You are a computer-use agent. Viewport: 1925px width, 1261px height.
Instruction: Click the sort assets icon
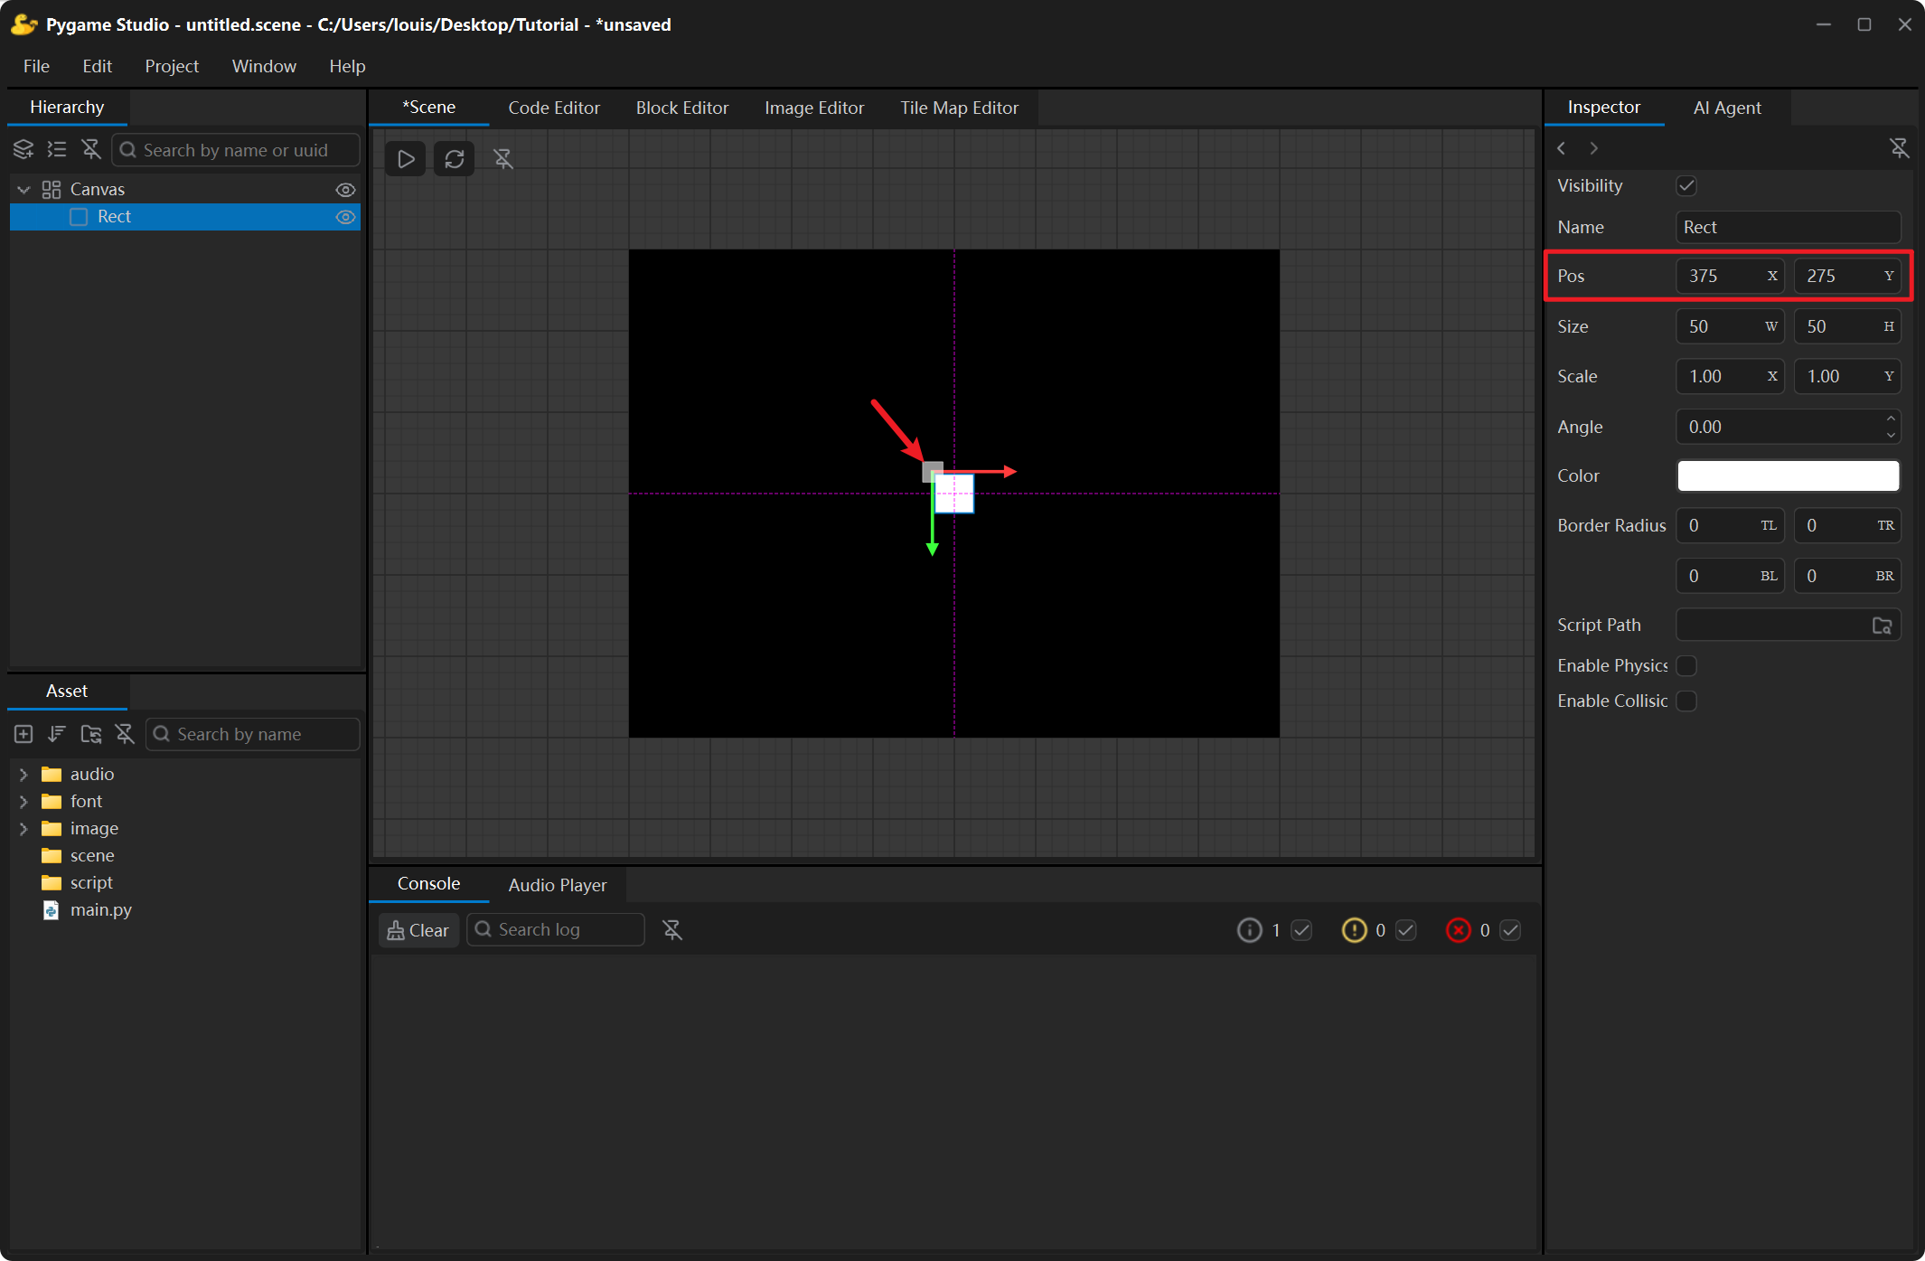point(57,734)
